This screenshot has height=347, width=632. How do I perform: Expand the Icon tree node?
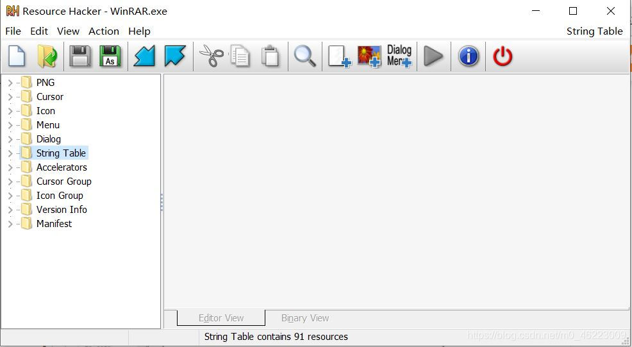[x=10, y=111]
